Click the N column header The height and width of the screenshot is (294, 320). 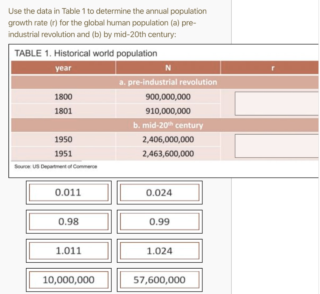pyautogui.click(x=168, y=68)
